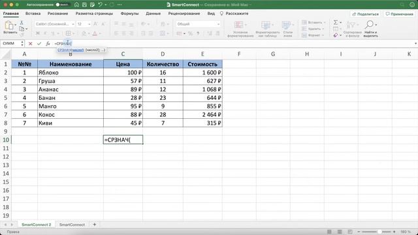Switch to the SmartConnect sheet tab
This screenshot has width=418, height=235.
tap(72, 225)
